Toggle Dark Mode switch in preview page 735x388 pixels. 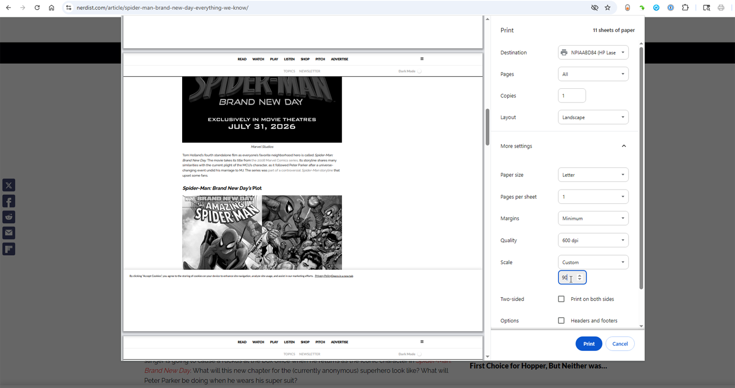419,71
